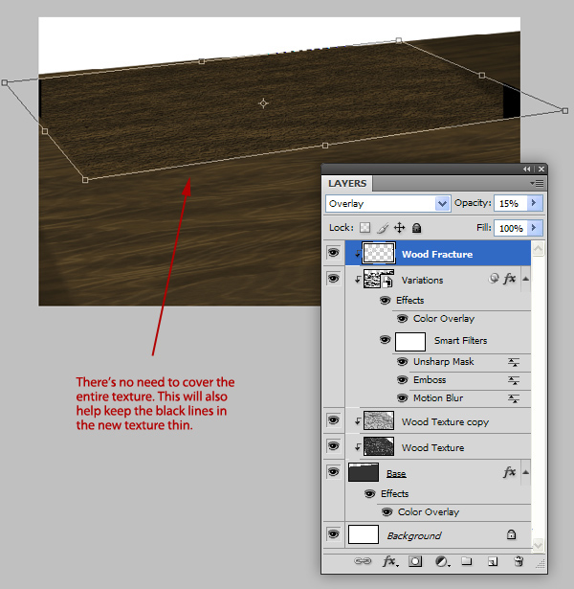
Task: Toggle Base layer Effects visibility
Action: [x=369, y=493]
